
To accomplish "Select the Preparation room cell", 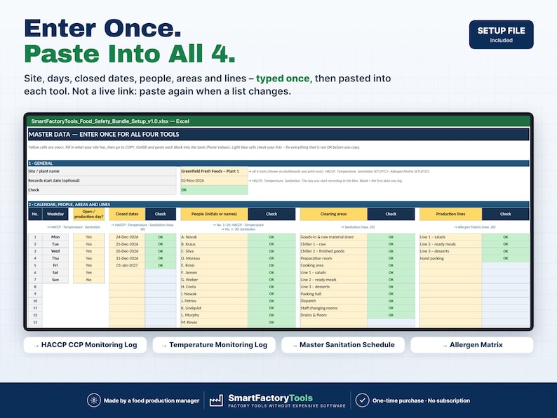I will pyautogui.click(x=333, y=258).
